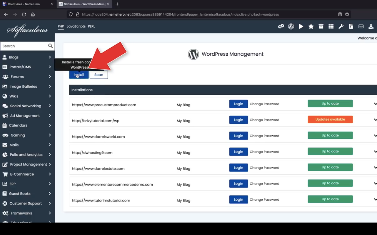Image resolution: width=377 pixels, height=235 pixels.
Task: Focus the sidebar Search field
Action: click(x=24, y=46)
